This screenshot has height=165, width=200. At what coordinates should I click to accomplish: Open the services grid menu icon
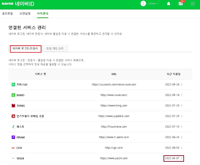(193, 3)
